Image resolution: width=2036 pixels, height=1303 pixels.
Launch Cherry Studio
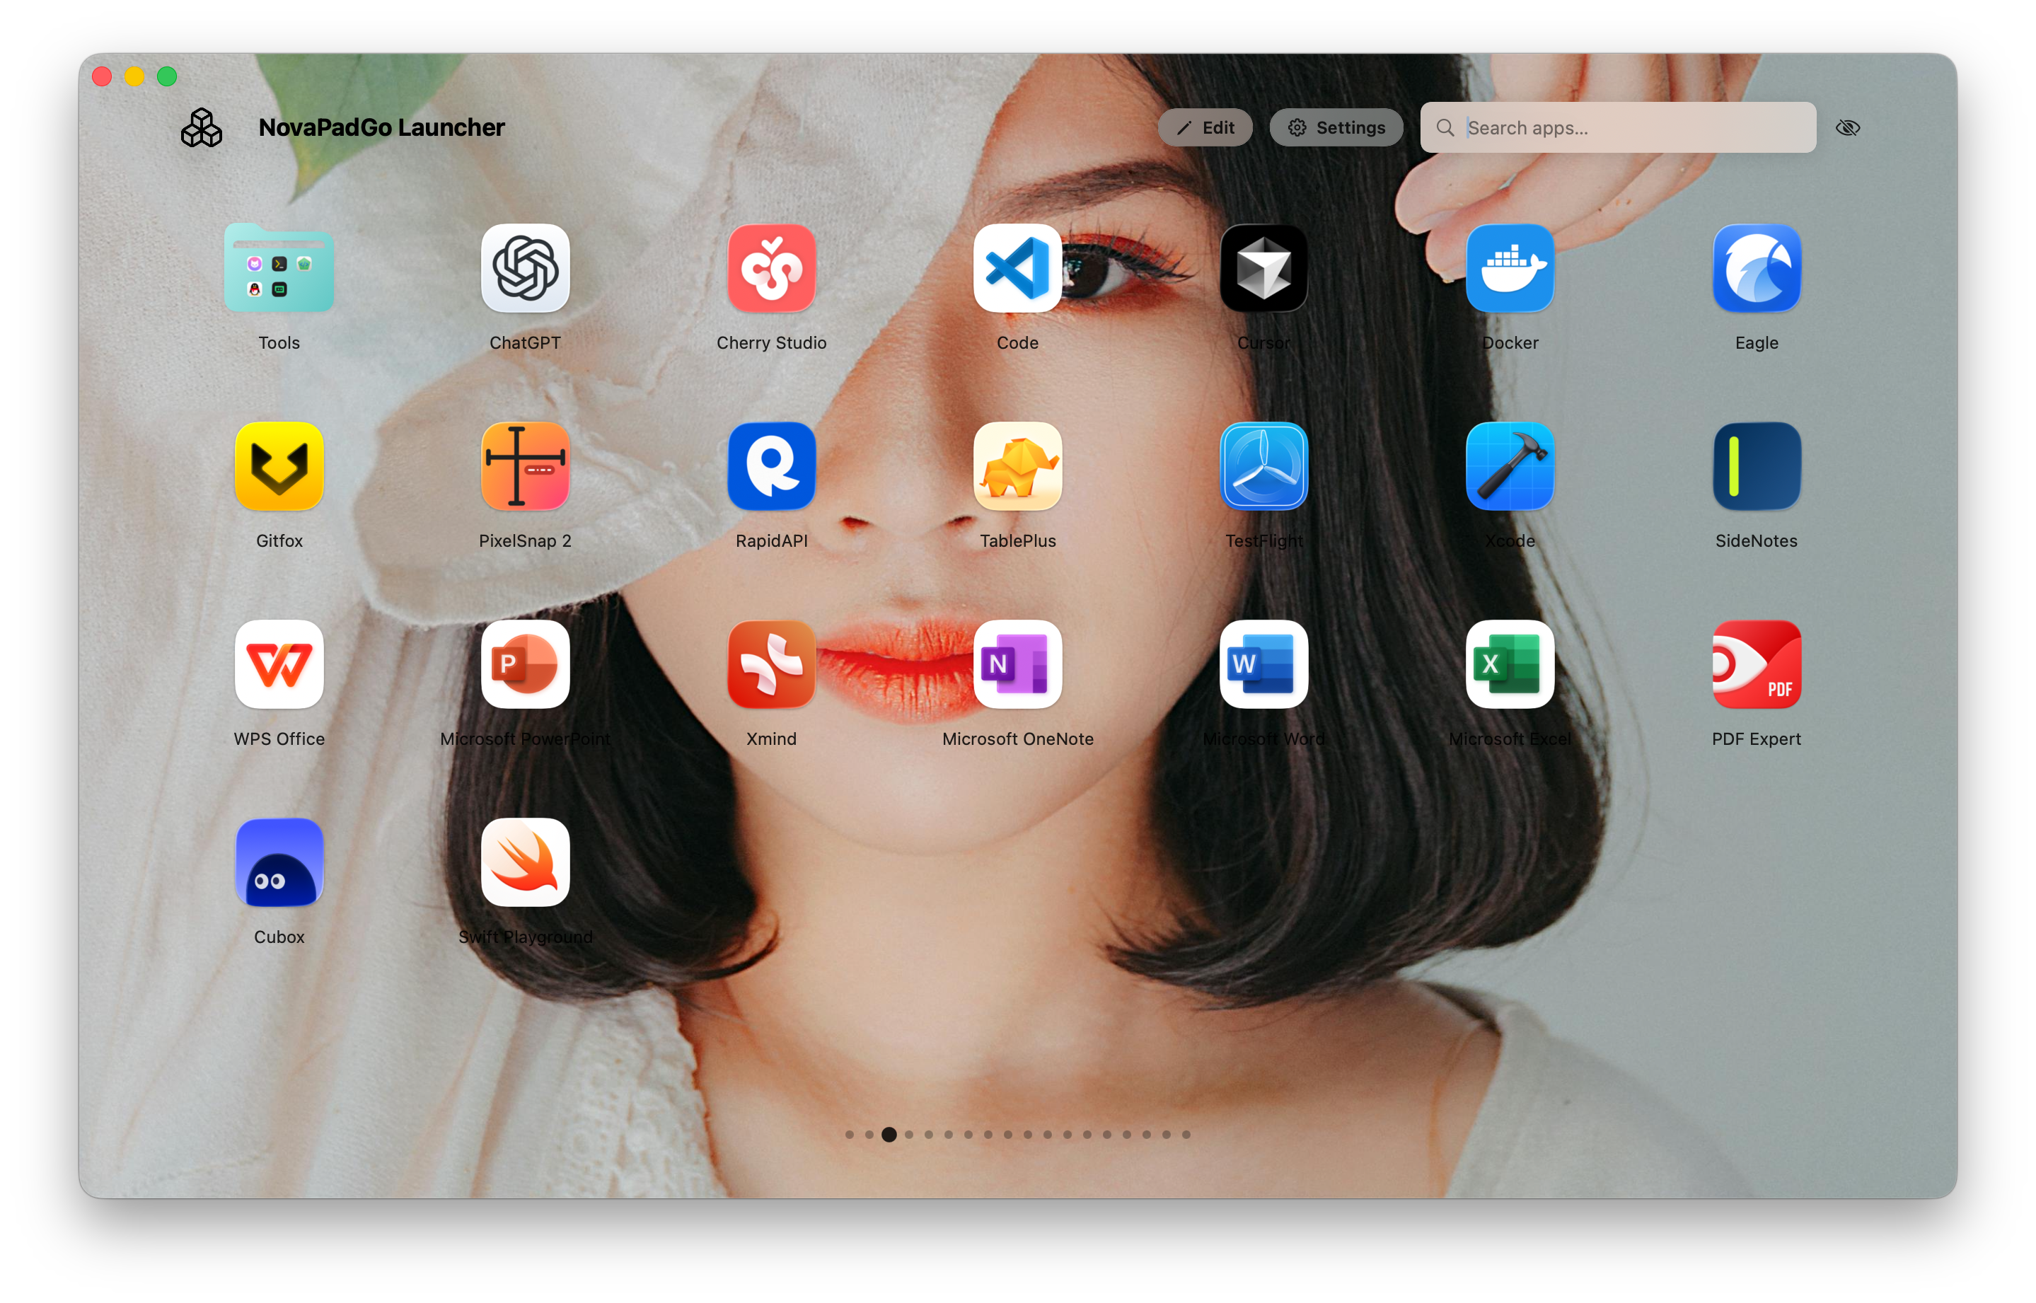[771, 269]
